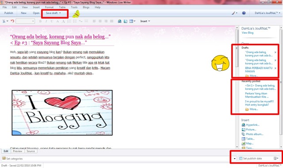Screen dimensions: 283x168
Task: Open the font style combo box
Action: pyautogui.click(x=25, y=21)
